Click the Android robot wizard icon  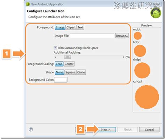(156, 13)
